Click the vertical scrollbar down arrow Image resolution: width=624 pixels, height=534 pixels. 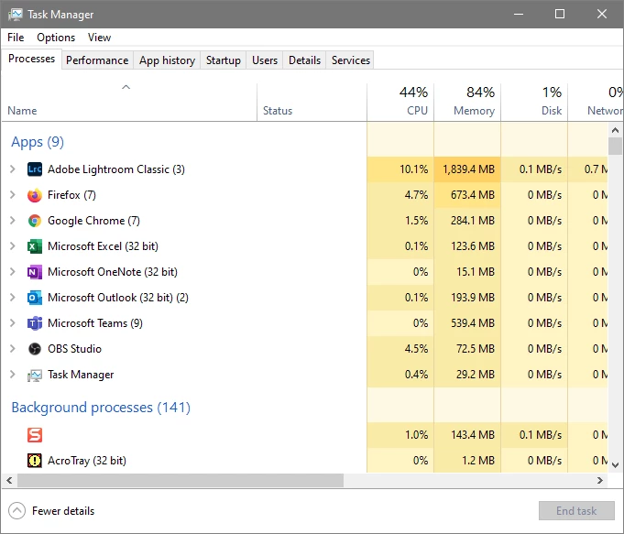[615, 464]
